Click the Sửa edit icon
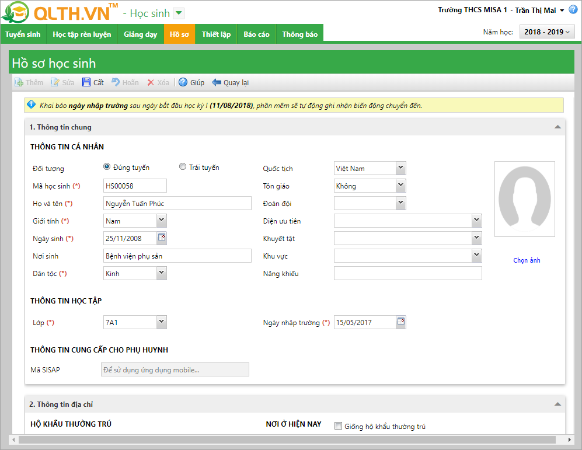The image size is (582, 450). (55, 82)
